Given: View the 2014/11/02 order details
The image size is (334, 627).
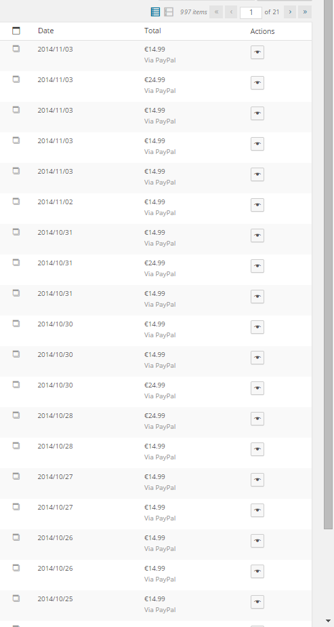Looking at the screenshot, I should (257, 205).
